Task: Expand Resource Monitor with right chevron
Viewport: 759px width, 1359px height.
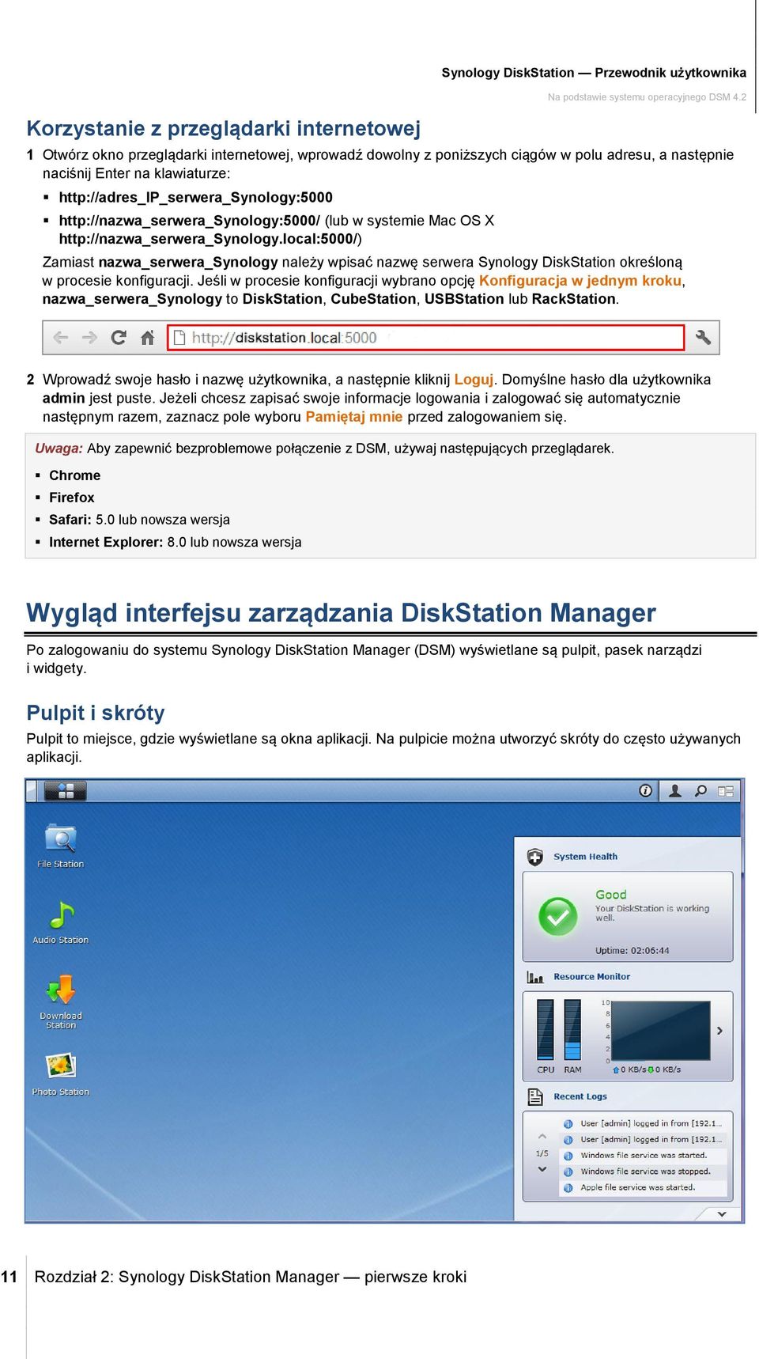Action: [719, 1031]
